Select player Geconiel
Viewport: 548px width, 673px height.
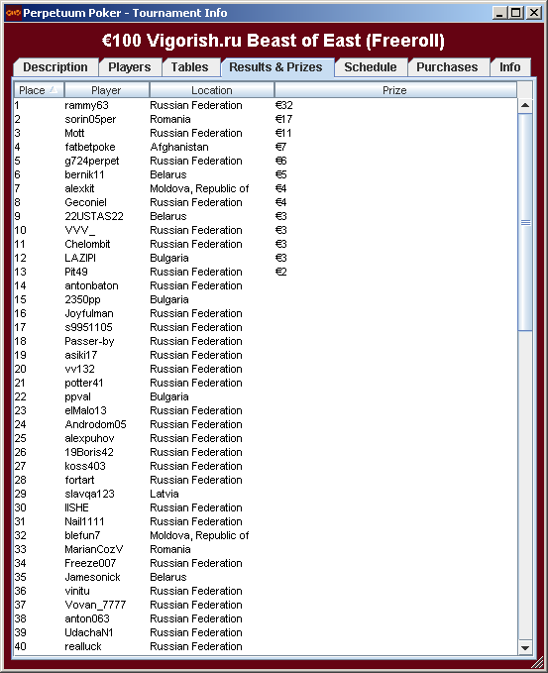coord(85,202)
